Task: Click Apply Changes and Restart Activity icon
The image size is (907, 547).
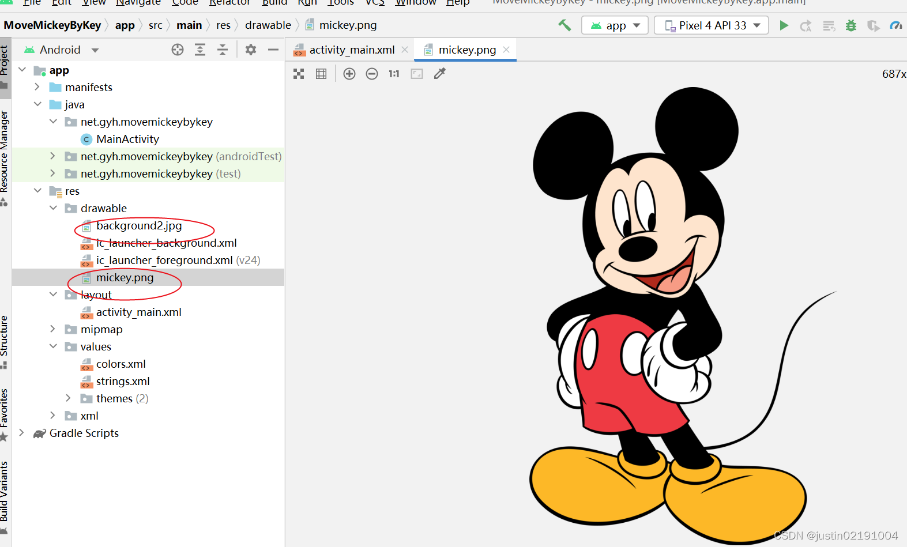Action: click(x=806, y=25)
